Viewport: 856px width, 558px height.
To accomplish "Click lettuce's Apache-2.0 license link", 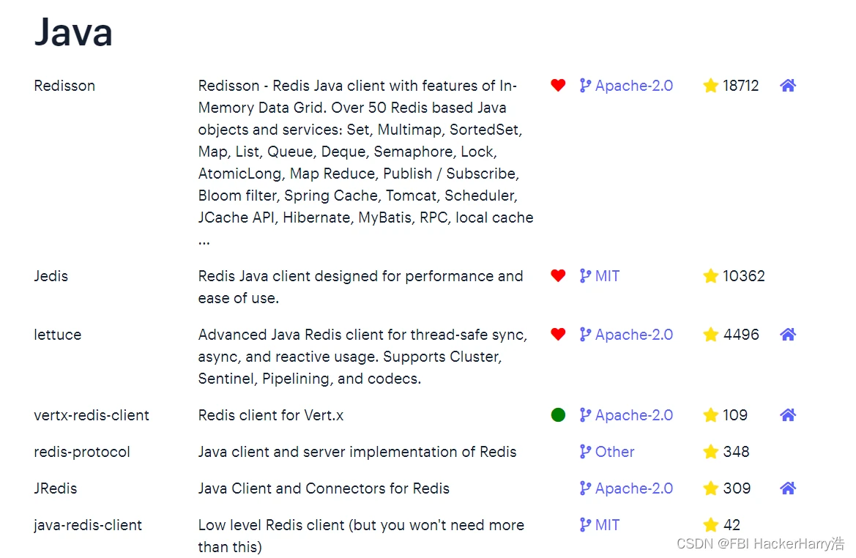I will click(633, 335).
